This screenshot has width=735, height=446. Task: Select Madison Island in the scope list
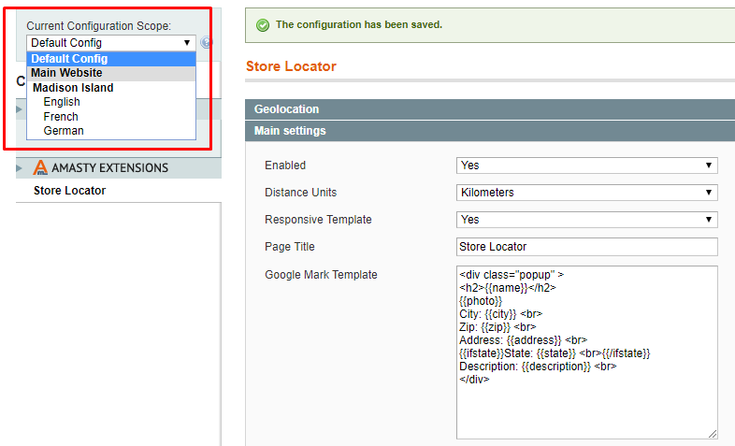(73, 88)
